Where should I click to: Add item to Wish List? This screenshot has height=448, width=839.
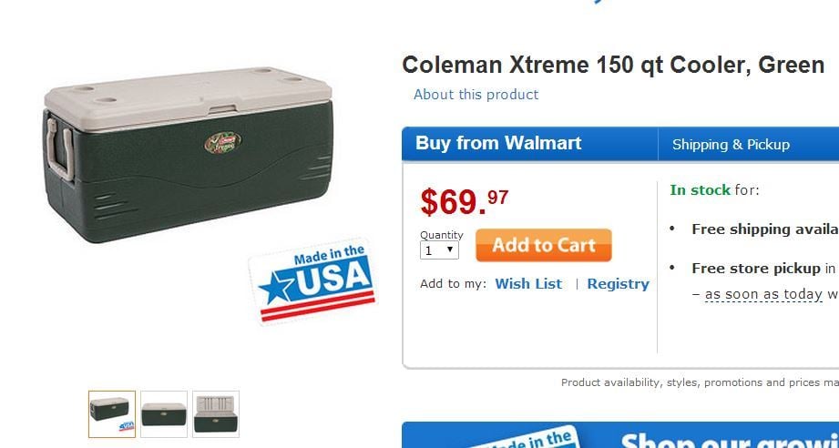click(x=528, y=284)
